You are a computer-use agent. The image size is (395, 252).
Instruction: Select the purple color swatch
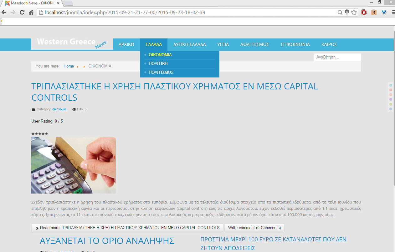(391, 99)
